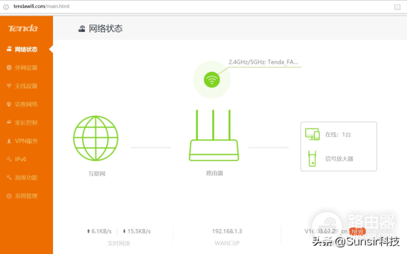Open 外网设置 in the sidebar
Viewport: 407px width, 254px height.
pyautogui.click(x=26, y=68)
